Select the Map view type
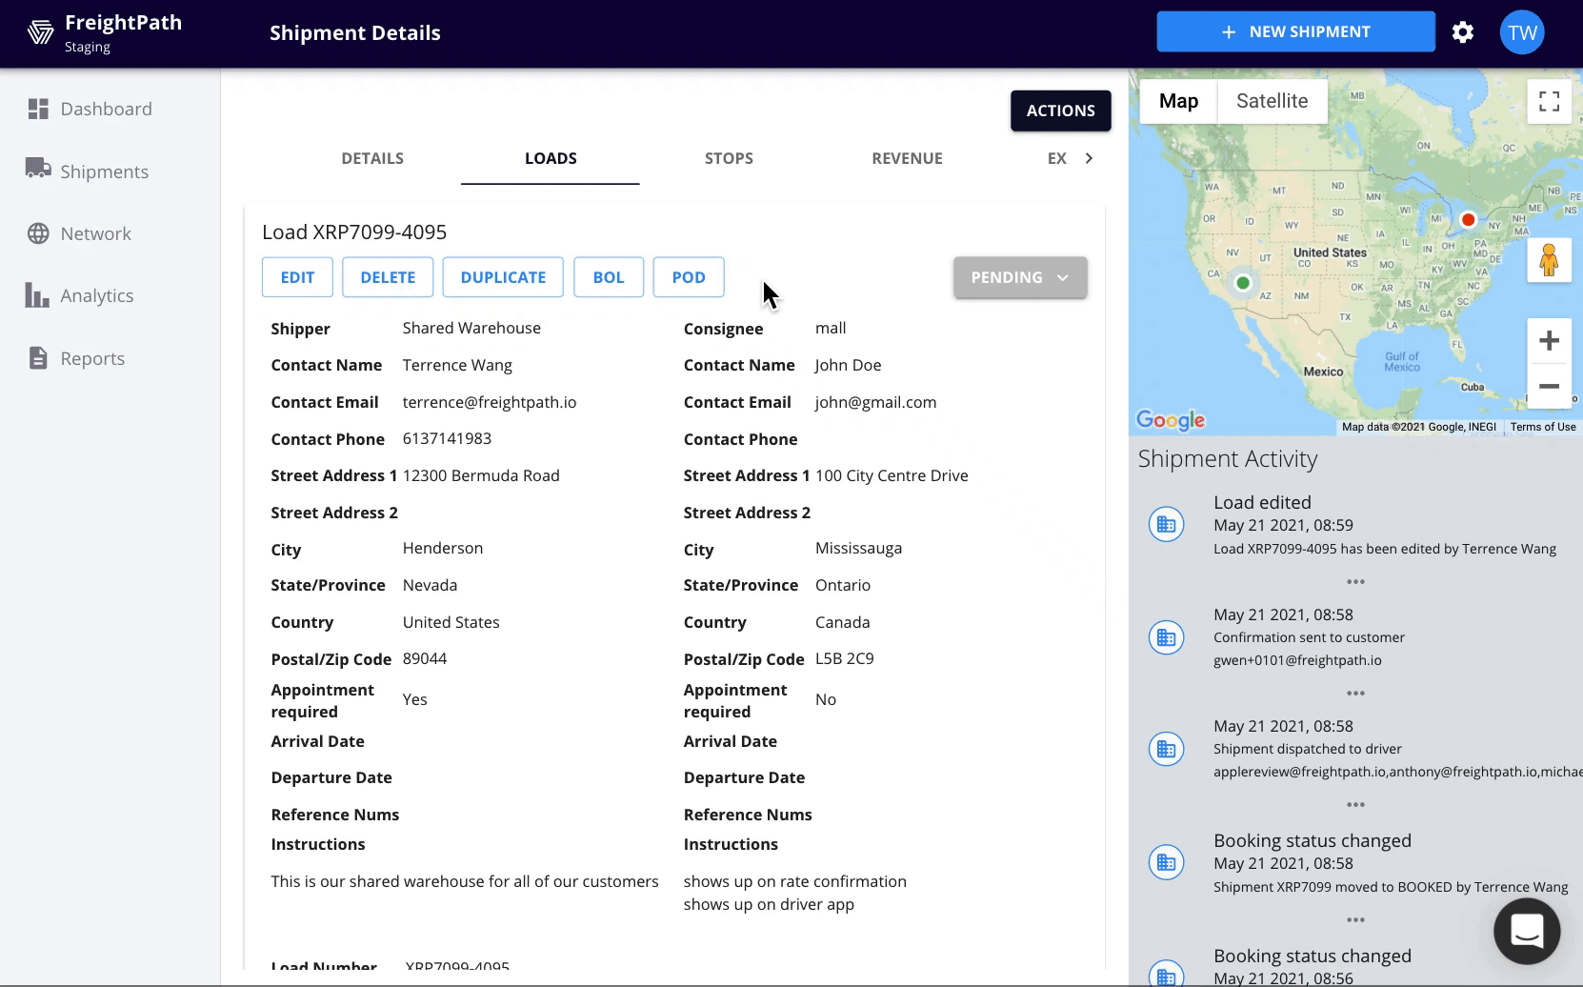This screenshot has width=1583, height=987. point(1178,101)
